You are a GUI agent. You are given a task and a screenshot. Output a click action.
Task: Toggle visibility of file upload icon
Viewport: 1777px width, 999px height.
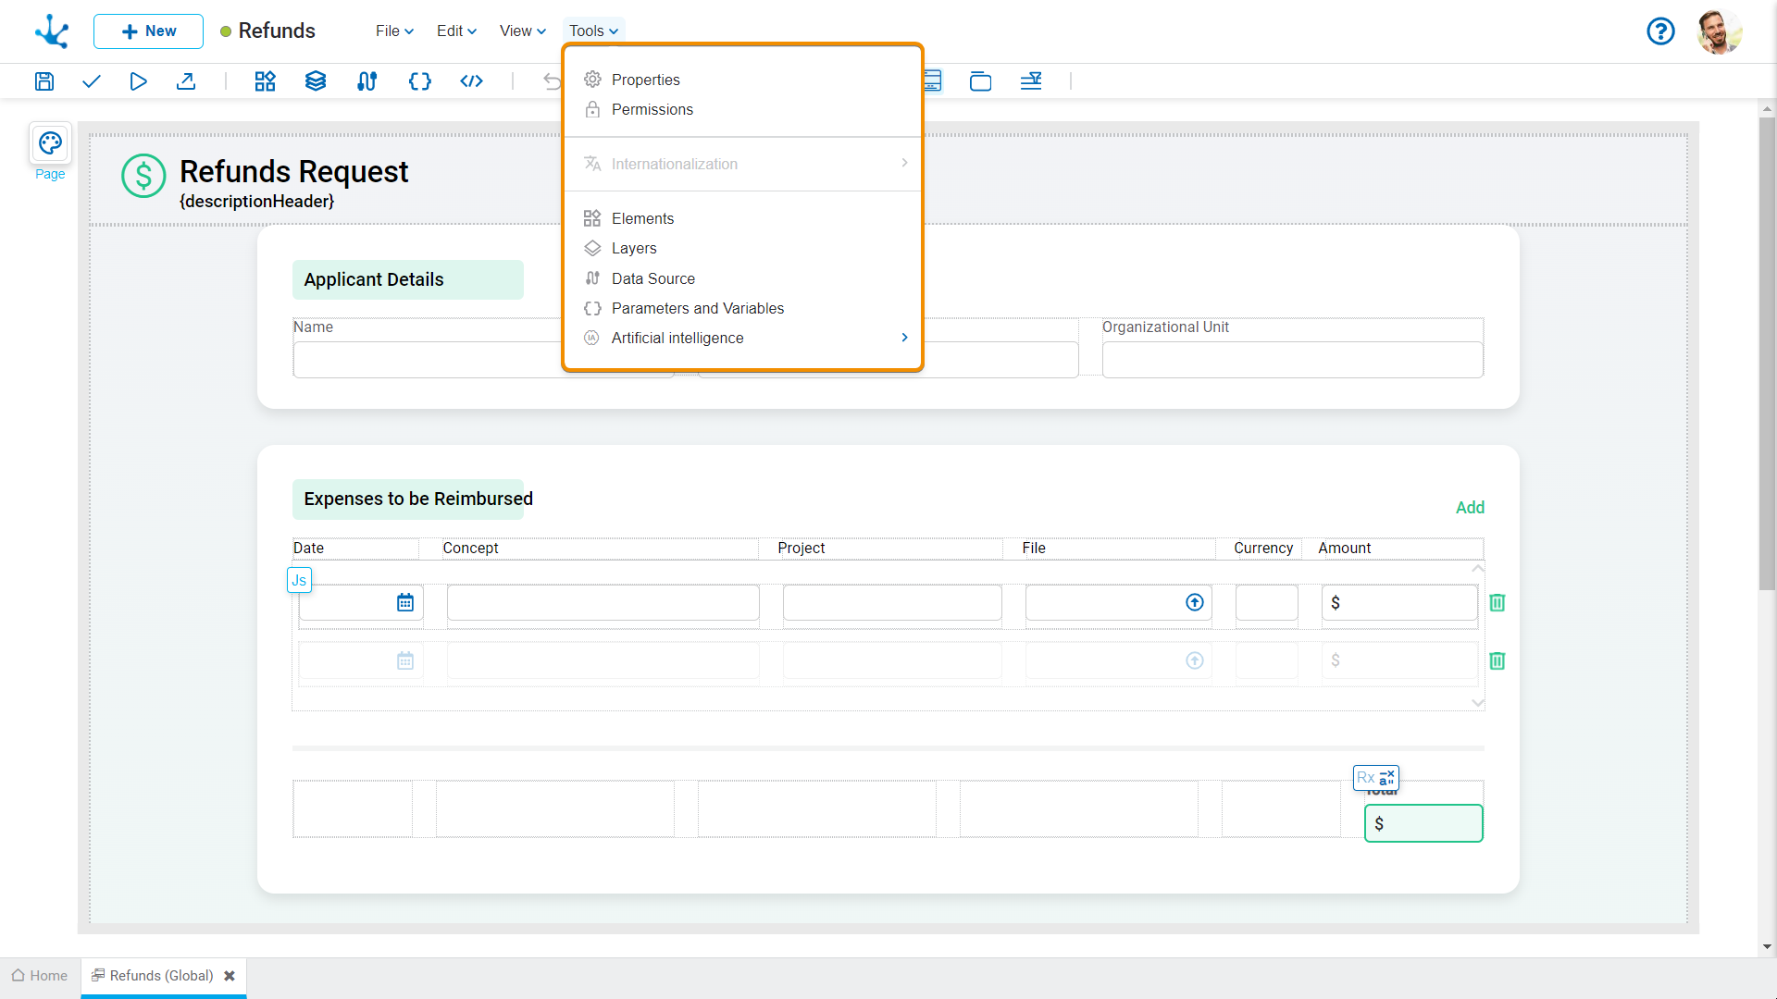coord(1195,602)
